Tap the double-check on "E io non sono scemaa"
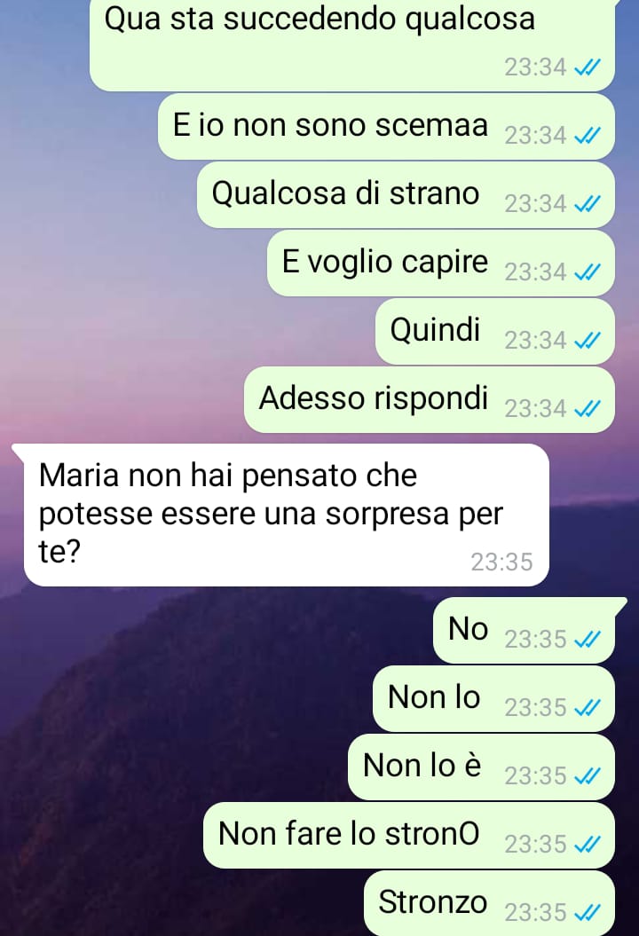 [587, 136]
